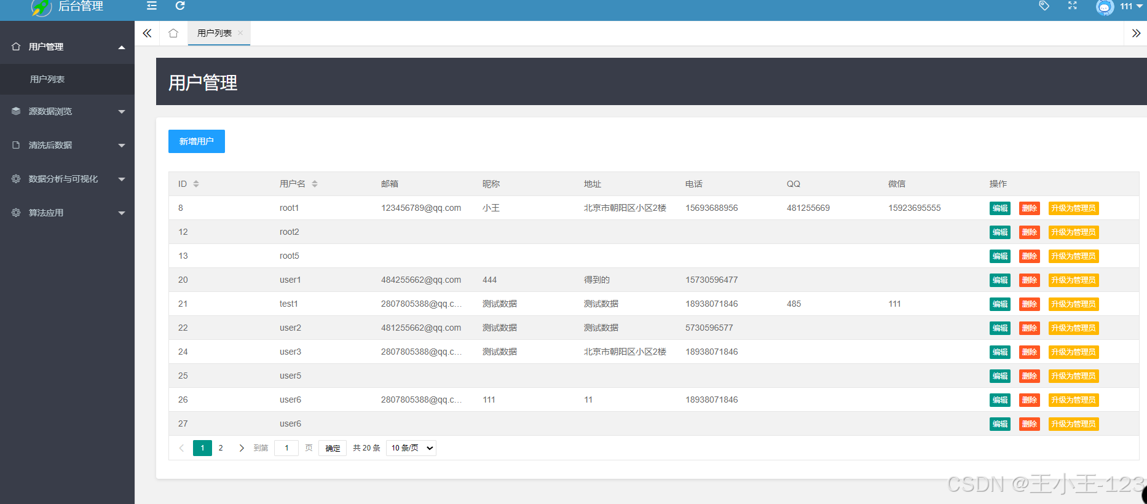The height and width of the screenshot is (504, 1147).
Task: Sort the table by the 用户名 column arrows
Action: tap(315, 184)
